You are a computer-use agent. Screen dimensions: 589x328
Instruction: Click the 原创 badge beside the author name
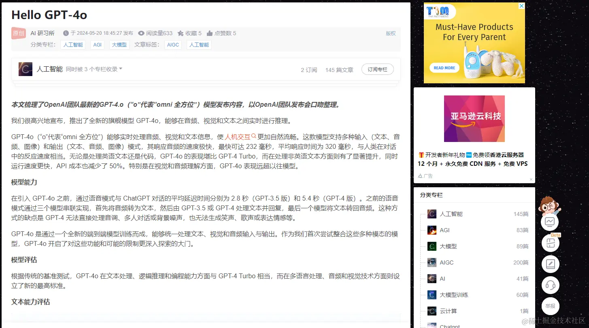coord(19,33)
